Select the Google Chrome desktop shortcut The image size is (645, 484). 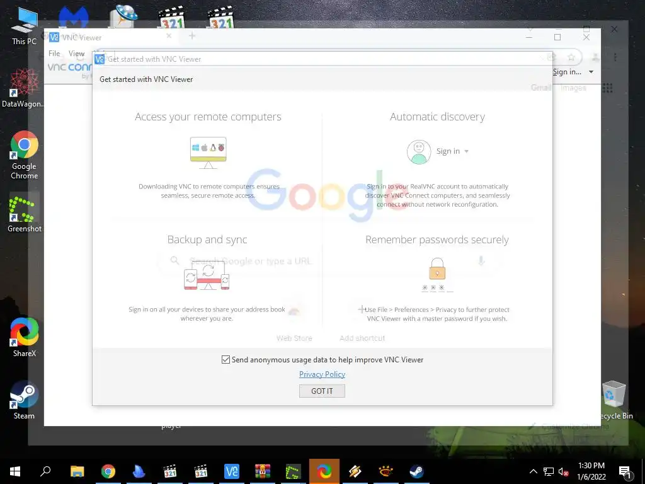pos(25,155)
